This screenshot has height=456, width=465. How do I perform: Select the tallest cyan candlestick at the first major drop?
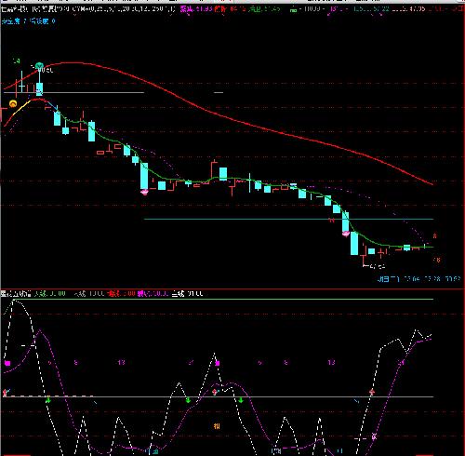click(x=144, y=176)
